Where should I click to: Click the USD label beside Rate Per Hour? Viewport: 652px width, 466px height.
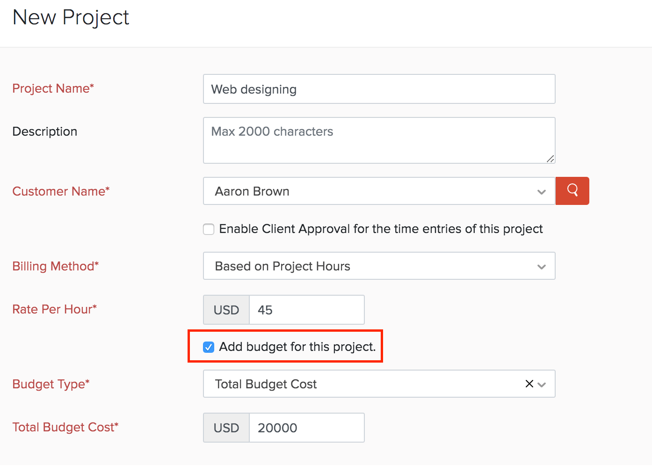click(x=226, y=310)
